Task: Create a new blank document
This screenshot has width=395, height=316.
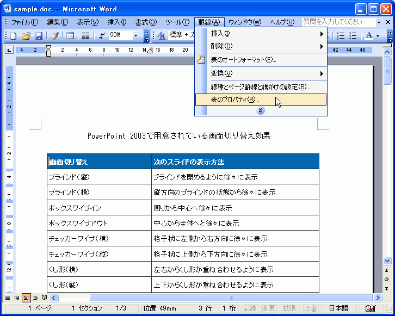Action: point(13,35)
